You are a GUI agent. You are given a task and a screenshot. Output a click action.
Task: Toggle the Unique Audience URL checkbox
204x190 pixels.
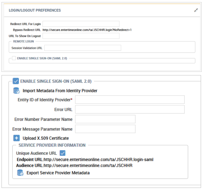(62, 153)
